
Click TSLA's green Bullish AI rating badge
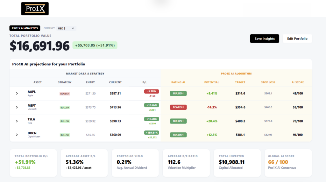178,121
